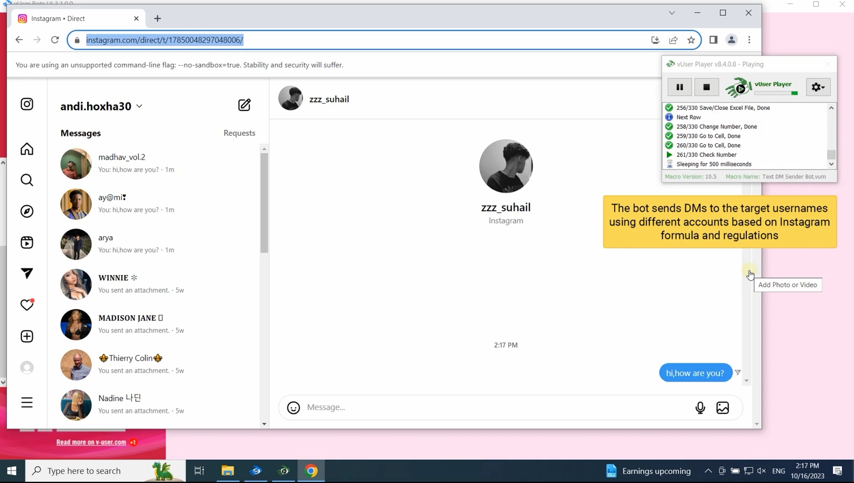Go to Instagram Home feed icon
The image size is (854, 483).
coord(27,149)
